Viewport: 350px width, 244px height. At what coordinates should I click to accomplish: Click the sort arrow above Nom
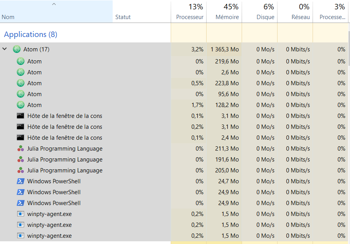pyautogui.click(x=54, y=4)
